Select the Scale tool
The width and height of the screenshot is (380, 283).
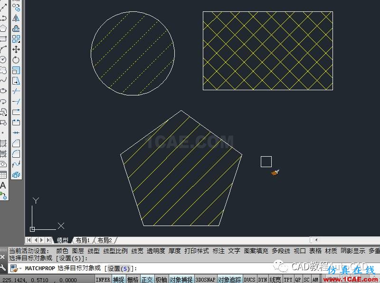click(x=16, y=70)
